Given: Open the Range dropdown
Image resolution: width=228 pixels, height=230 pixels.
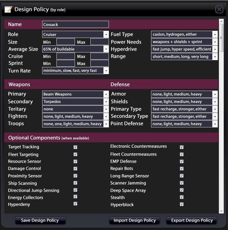Looking at the screenshot, I should coord(184,56).
